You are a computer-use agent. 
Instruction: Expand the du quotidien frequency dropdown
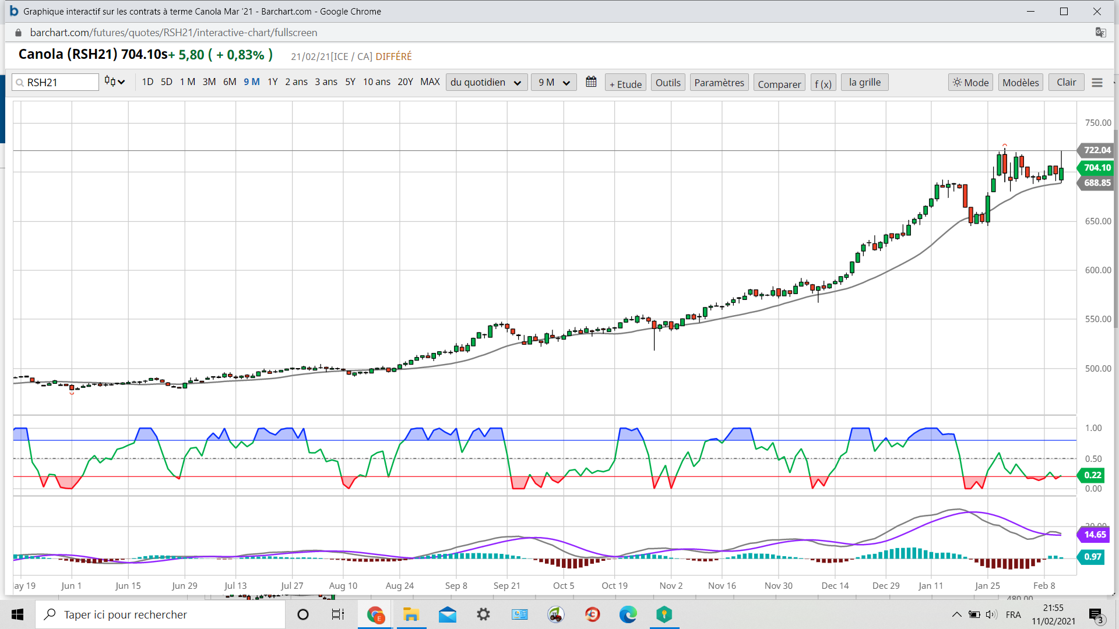click(x=486, y=83)
